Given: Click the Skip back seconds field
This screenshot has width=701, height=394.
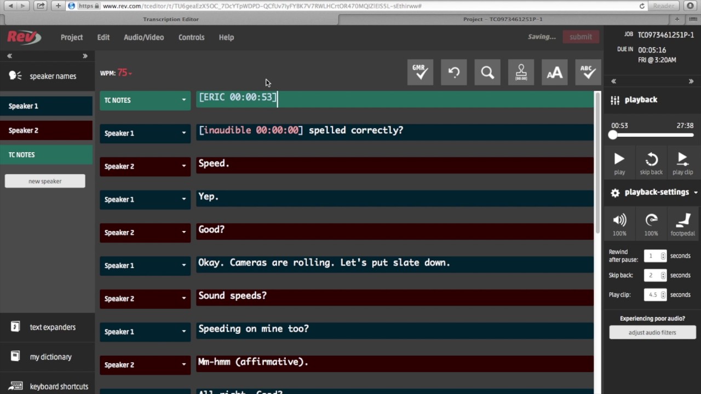Looking at the screenshot, I should tap(655, 275).
